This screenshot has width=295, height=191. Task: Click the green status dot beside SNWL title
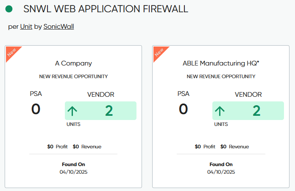(9, 9)
